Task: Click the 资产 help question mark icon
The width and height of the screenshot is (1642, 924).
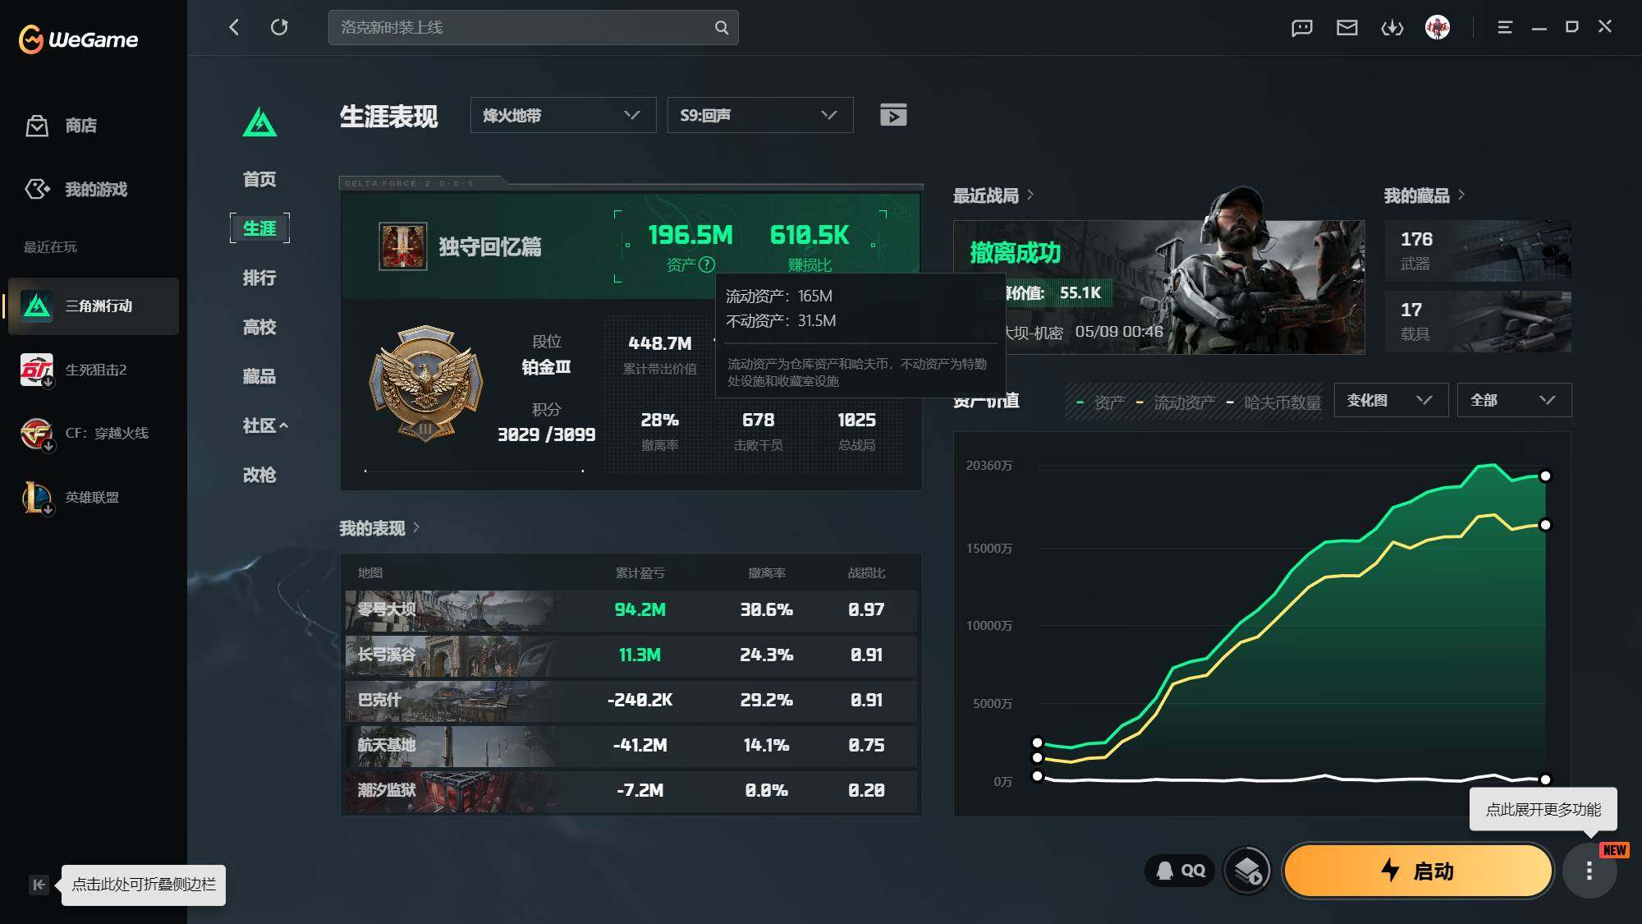Action: (x=706, y=264)
